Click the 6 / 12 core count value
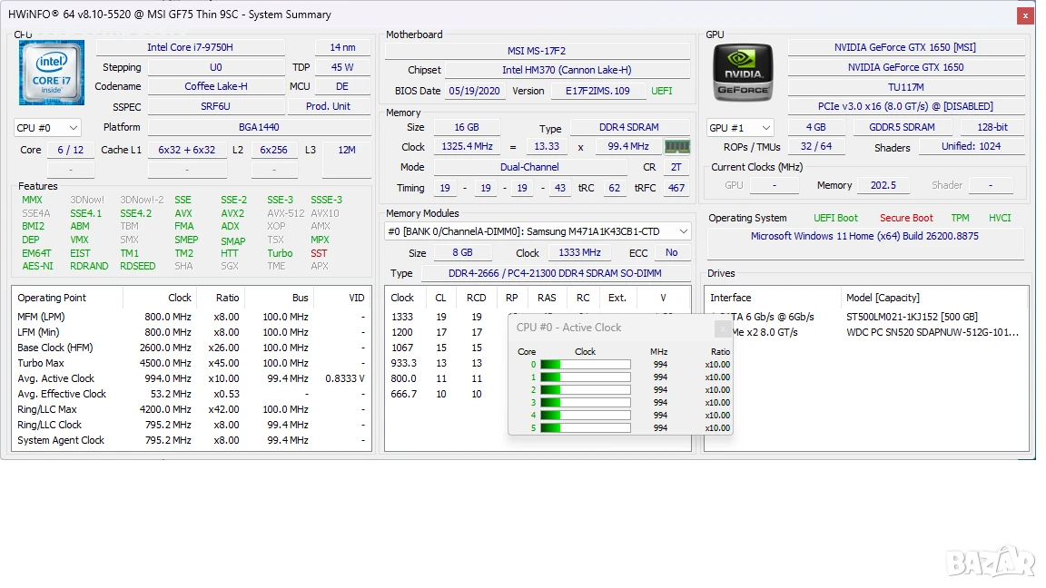The width and height of the screenshot is (1046, 588). tap(71, 150)
